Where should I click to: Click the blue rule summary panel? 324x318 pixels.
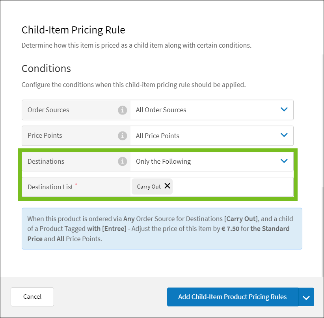162,229
